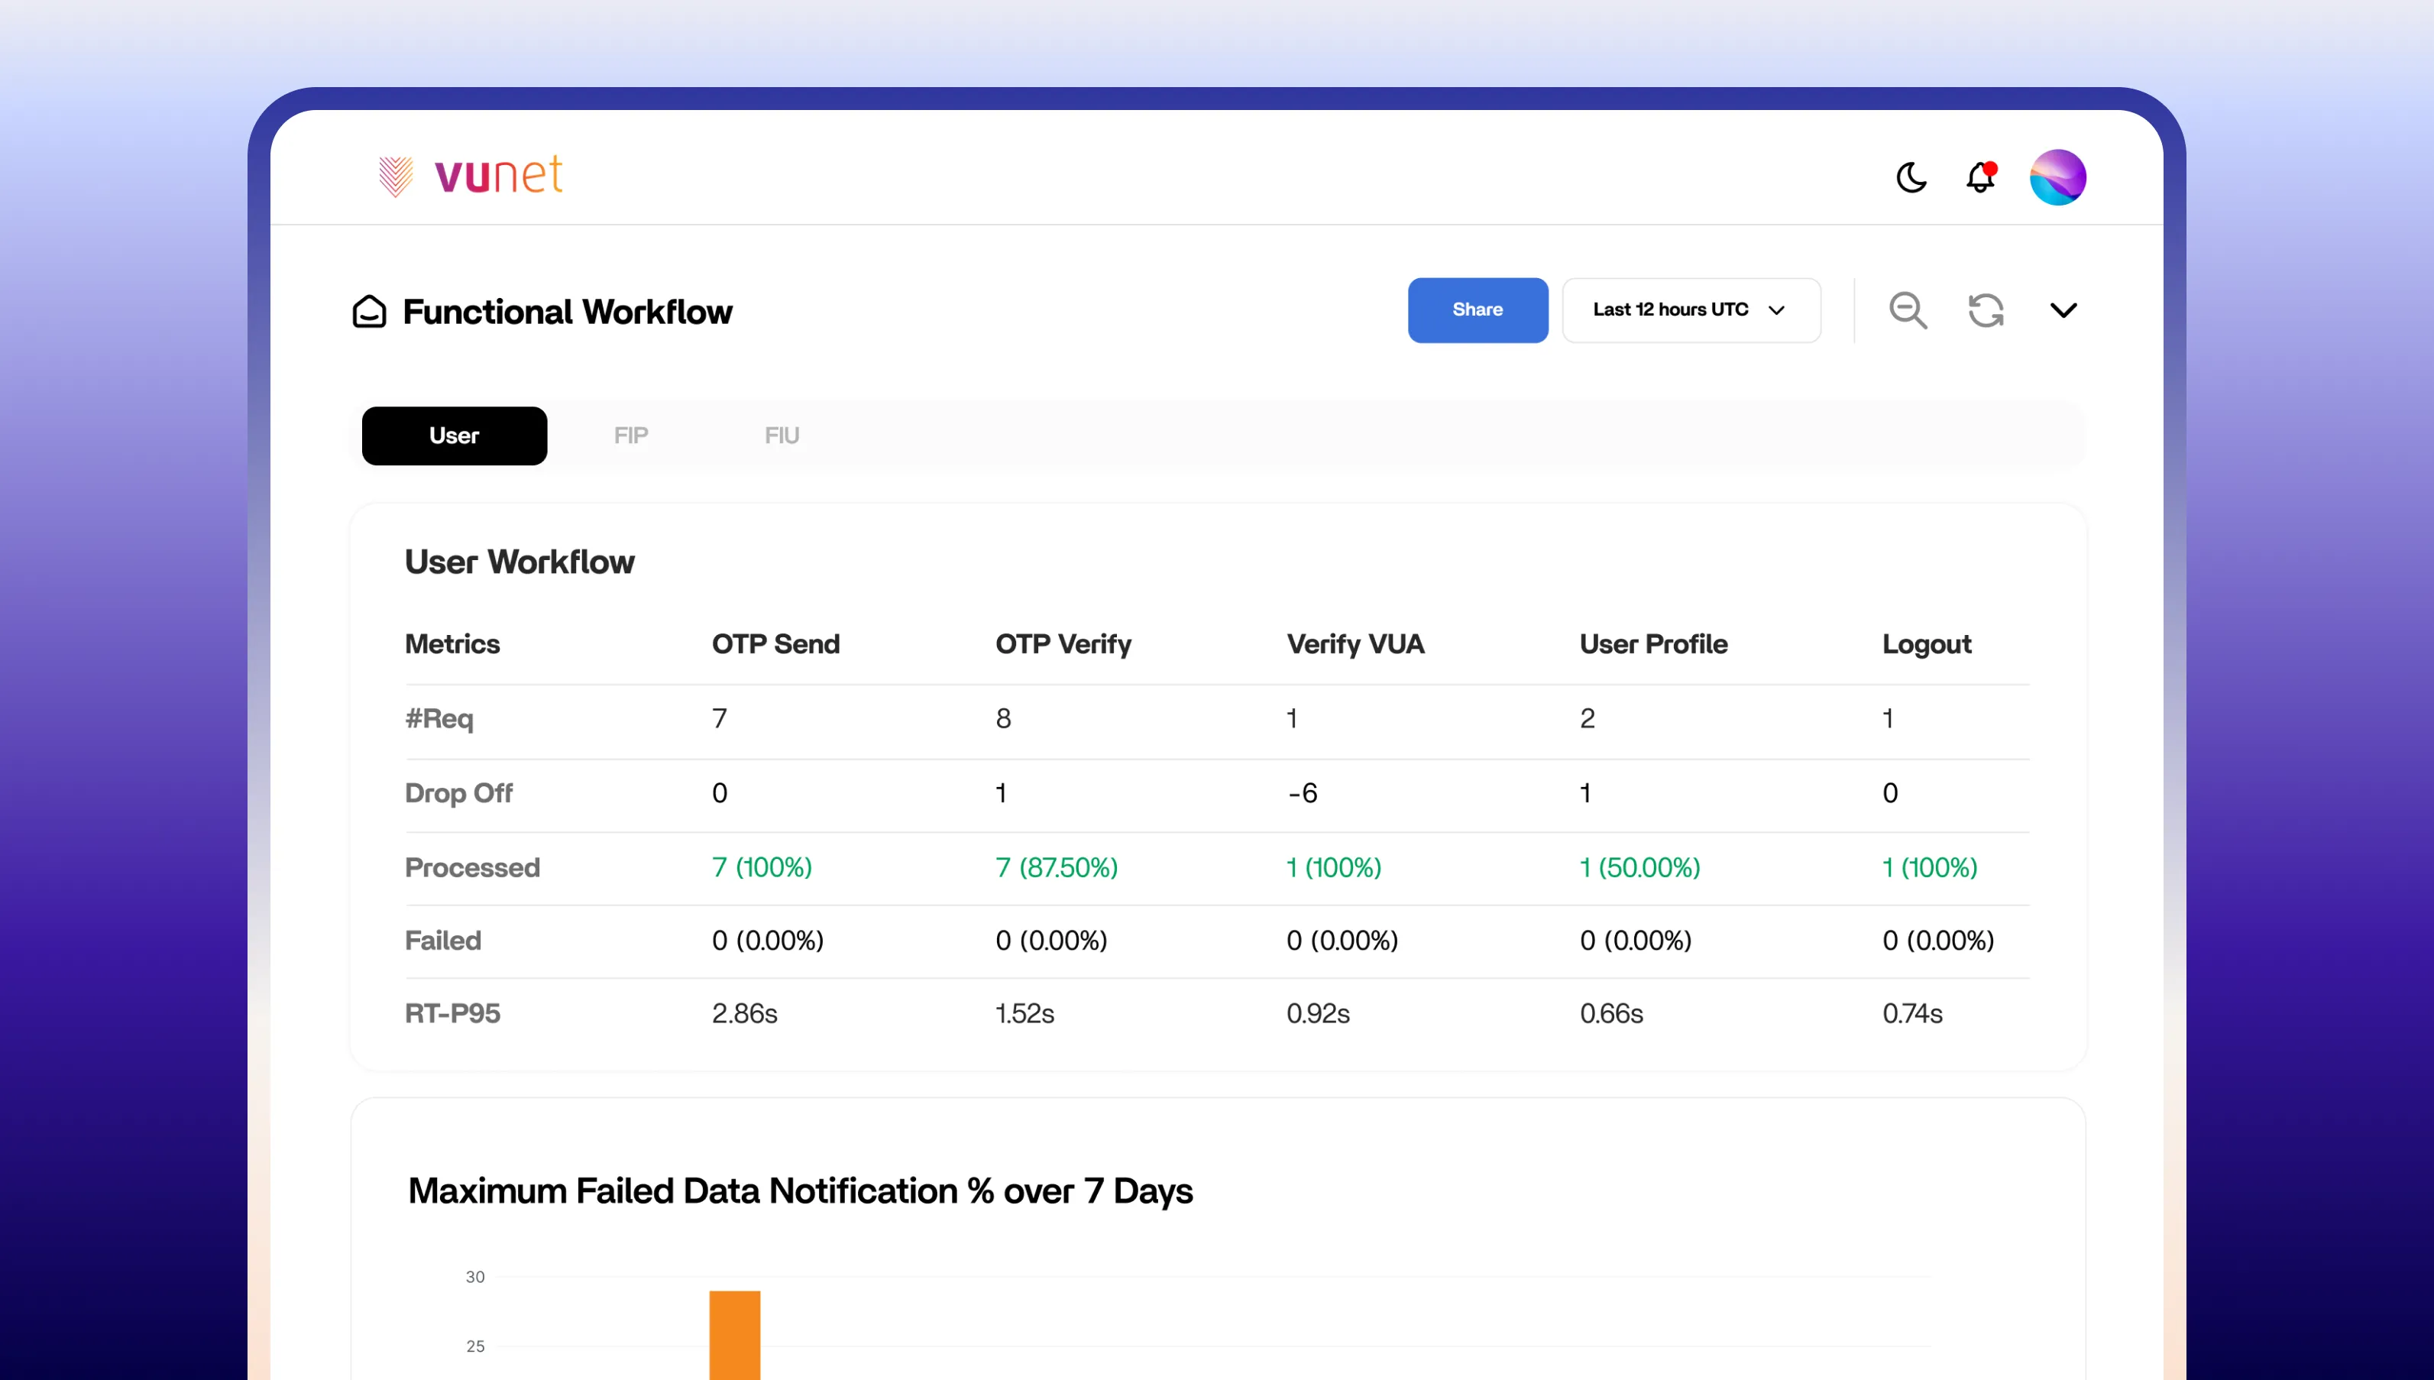
Task: Refresh dashboard with circular arrows icon
Action: pos(1985,310)
